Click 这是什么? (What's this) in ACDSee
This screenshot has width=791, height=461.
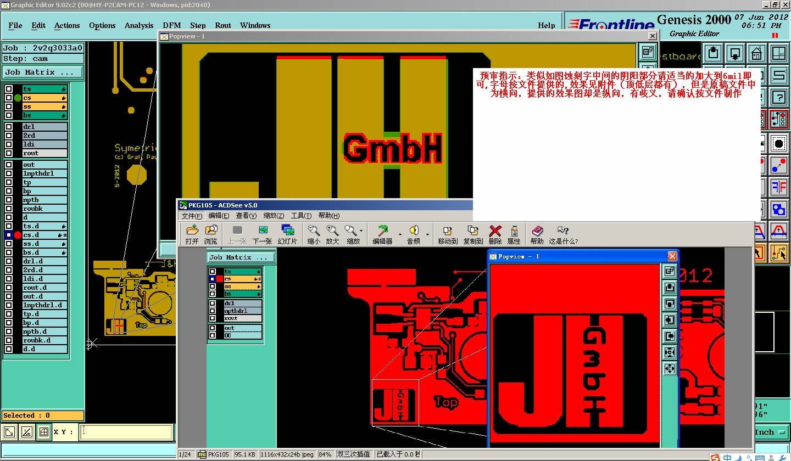[x=563, y=234]
